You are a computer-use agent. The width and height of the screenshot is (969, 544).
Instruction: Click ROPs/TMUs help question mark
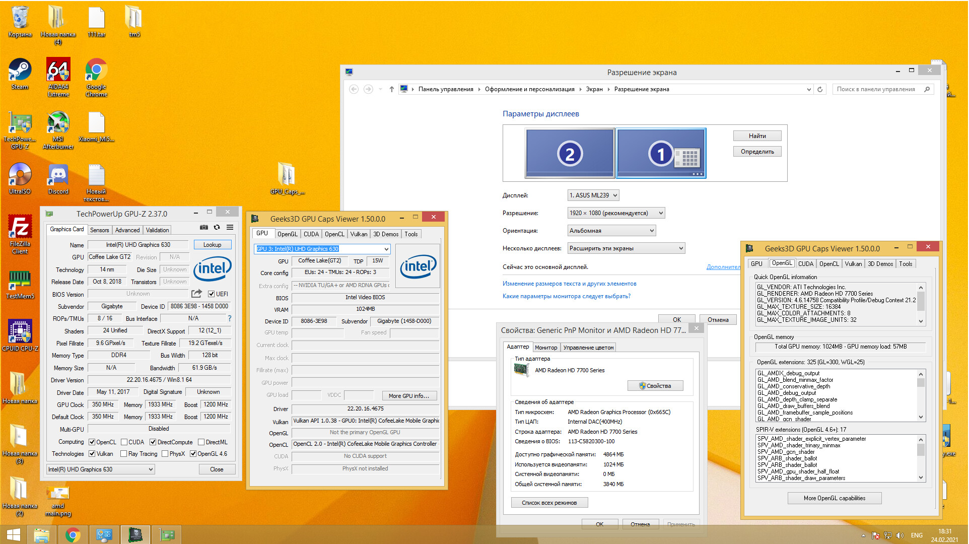pos(230,318)
